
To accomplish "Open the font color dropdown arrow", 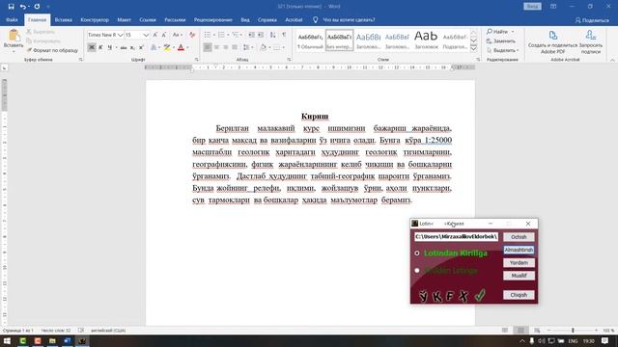I will [x=187, y=47].
